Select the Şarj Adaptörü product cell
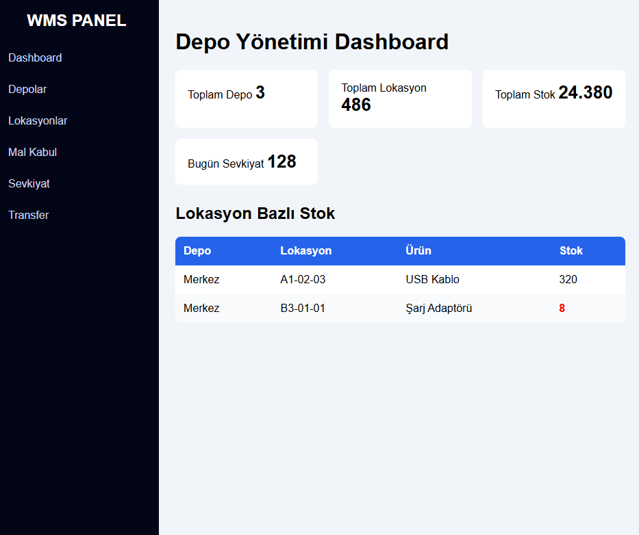 [x=438, y=309]
